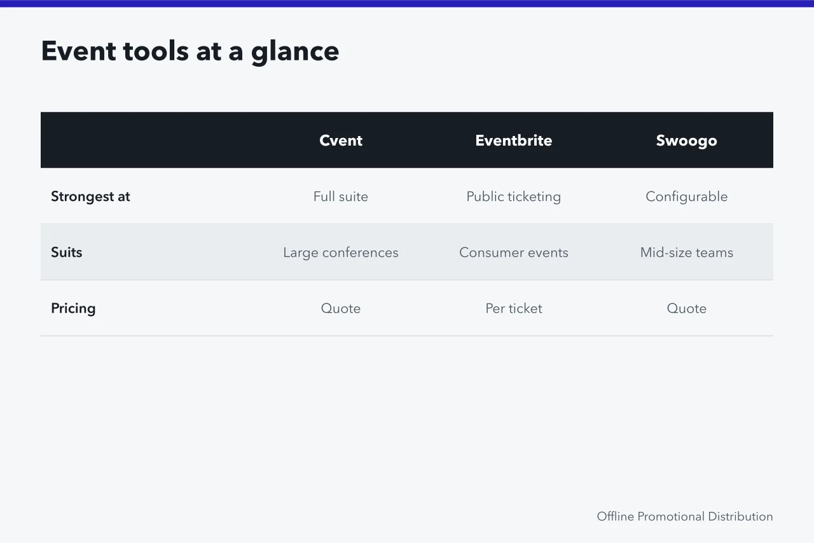This screenshot has width=814, height=543.
Task: Select the Eventbrite column header
Action: (x=514, y=141)
